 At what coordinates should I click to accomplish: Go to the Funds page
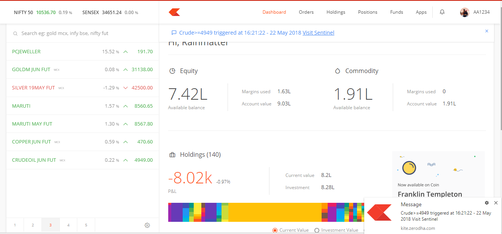(x=396, y=12)
